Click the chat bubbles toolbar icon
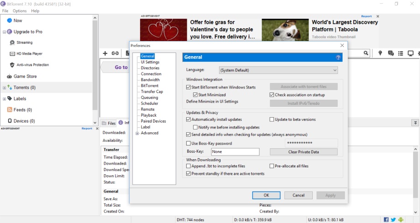The width and height of the screenshot is (420, 223). pos(391,53)
